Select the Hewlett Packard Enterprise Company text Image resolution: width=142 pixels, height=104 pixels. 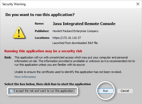75,31
